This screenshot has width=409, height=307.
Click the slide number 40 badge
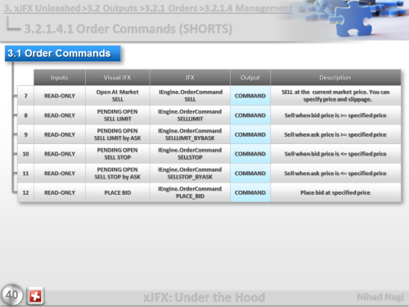(12, 295)
